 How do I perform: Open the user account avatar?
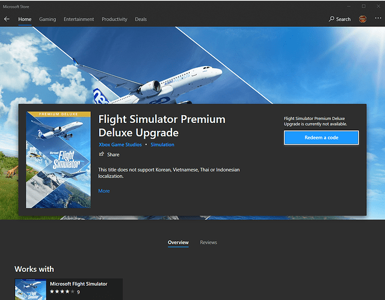click(x=363, y=19)
